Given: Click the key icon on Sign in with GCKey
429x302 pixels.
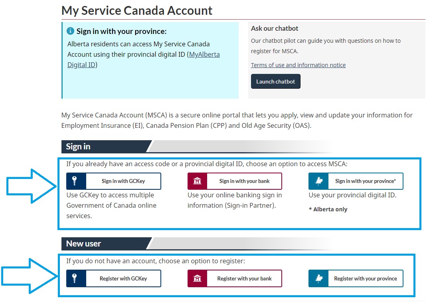Looking at the screenshot, I should point(74,181).
